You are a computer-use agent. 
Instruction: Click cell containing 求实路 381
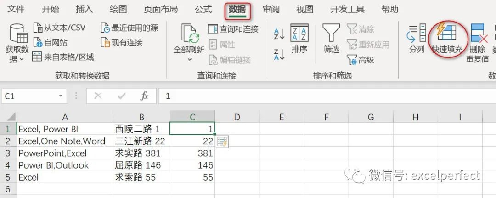(141, 153)
